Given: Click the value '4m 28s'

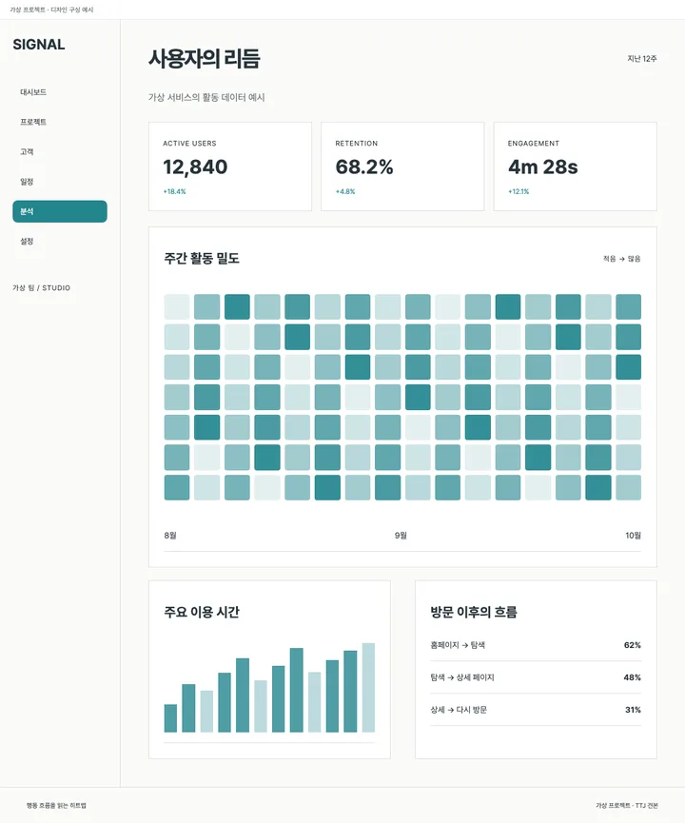Looking at the screenshot, I should pyautogui.click(x=542, y=167).
